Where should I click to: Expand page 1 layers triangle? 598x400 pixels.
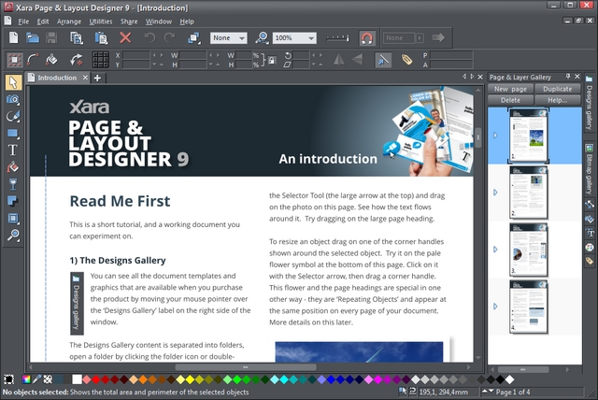pyautogui.click(x=495, y=136)
